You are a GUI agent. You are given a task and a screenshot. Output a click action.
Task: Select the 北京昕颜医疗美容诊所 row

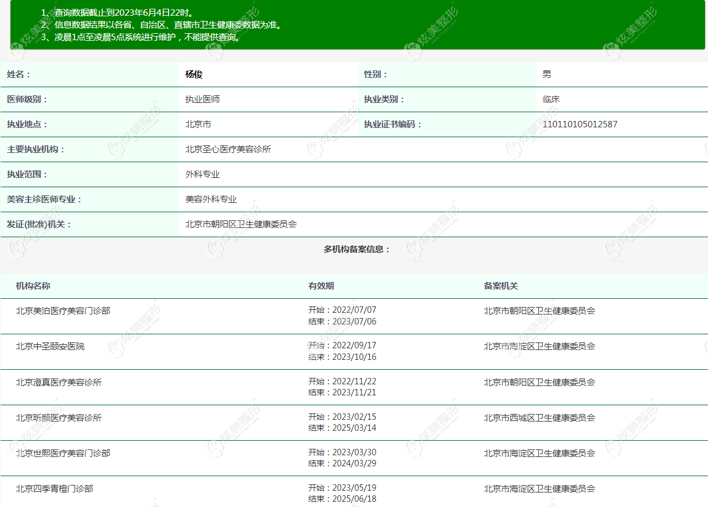pyautogui.click(x=354, y=423)
